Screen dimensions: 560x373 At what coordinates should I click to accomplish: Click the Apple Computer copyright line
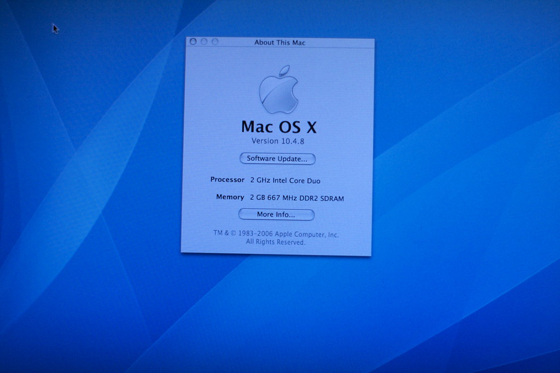point(276,234)
